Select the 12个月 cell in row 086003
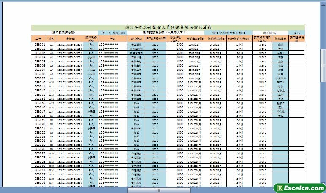The image size is (326, 193). [239, 53]
